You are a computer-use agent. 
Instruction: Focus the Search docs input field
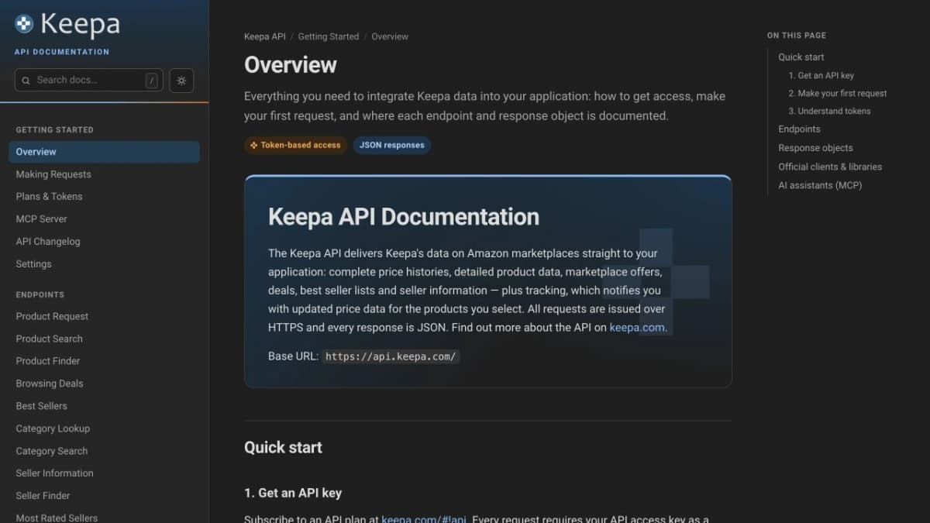(x=88, y=80)
